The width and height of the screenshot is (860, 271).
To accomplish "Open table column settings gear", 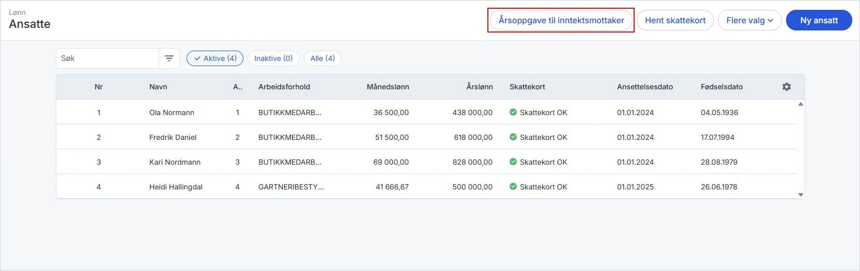I will click(x=787, y=87).
